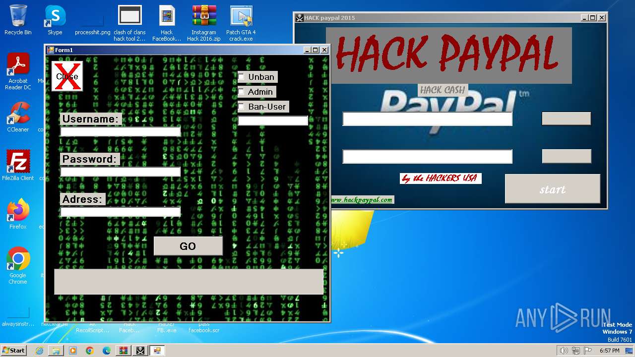Click the taskbar clock showing 6:57 PM
This screenshot has width=635, height=357.
tap(609, 351)
